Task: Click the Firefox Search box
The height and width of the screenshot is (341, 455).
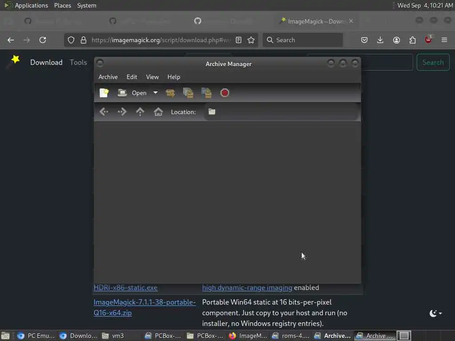Action: (x=303, y=40)
